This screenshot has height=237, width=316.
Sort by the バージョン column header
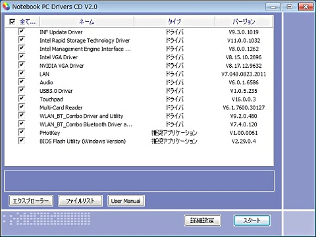244,22
